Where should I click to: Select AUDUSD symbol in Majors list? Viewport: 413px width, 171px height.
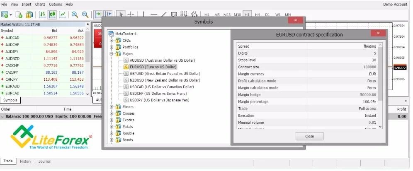click(162, 60)
